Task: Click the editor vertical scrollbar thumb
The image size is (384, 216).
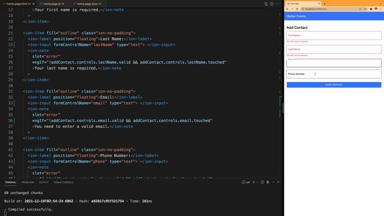Action: (283, 108)
